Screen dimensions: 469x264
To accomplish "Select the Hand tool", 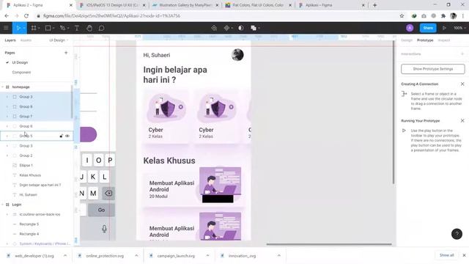I will coord(89,28).
